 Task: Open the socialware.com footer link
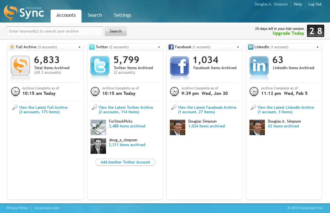click(47, 208)
